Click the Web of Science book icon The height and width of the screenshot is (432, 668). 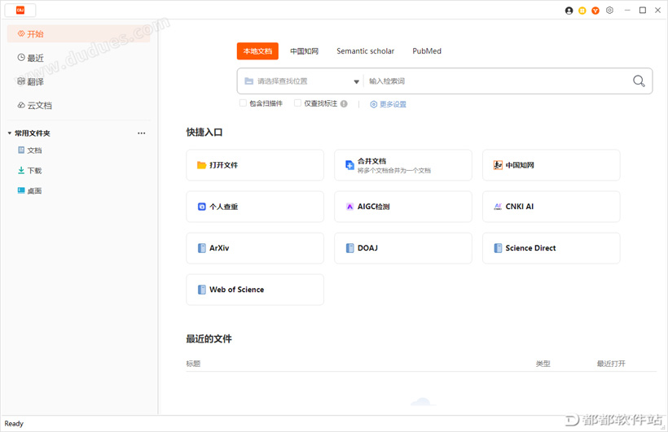pos(202,290)
